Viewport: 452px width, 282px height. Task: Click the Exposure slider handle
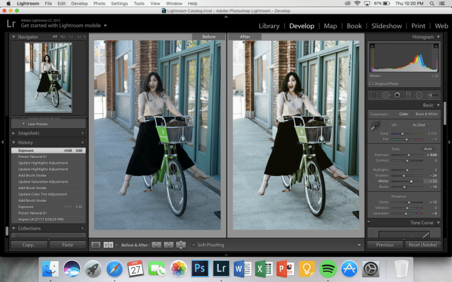click(x=409, y=155)
